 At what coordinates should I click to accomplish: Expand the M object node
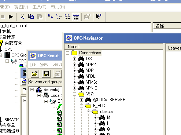coord(95,117)
